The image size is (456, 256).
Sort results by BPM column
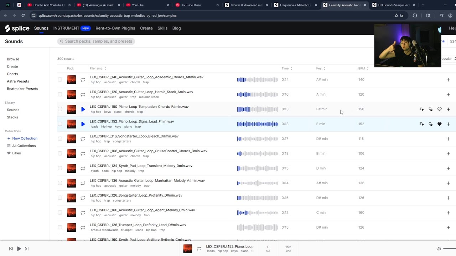(x=363, y=68)
